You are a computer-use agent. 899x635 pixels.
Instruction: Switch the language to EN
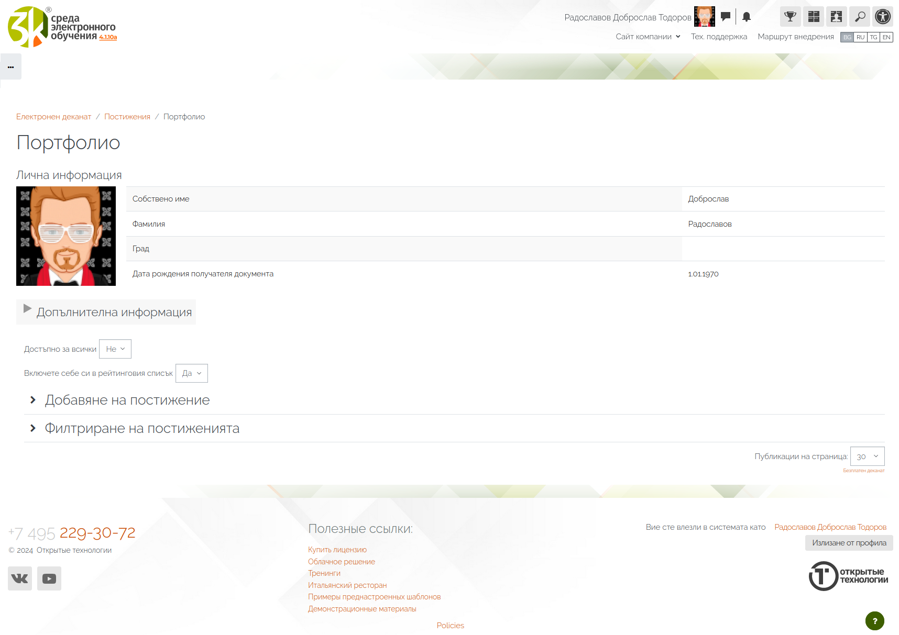click(886, 37)
